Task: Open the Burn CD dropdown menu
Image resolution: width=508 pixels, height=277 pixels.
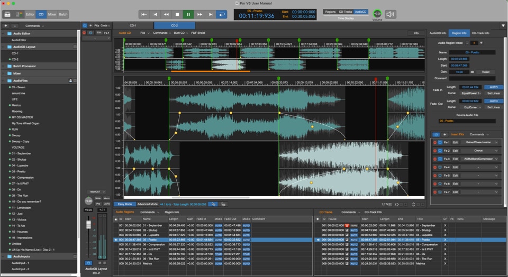Action: point(179,33)
